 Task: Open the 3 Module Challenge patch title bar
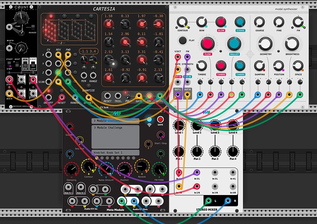click(x=116, y=121)
